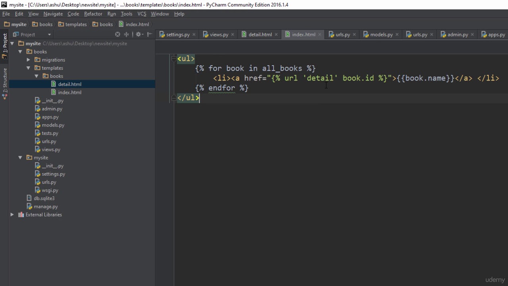
Task: Open the Navigate menu
Action: pos(53,14)
